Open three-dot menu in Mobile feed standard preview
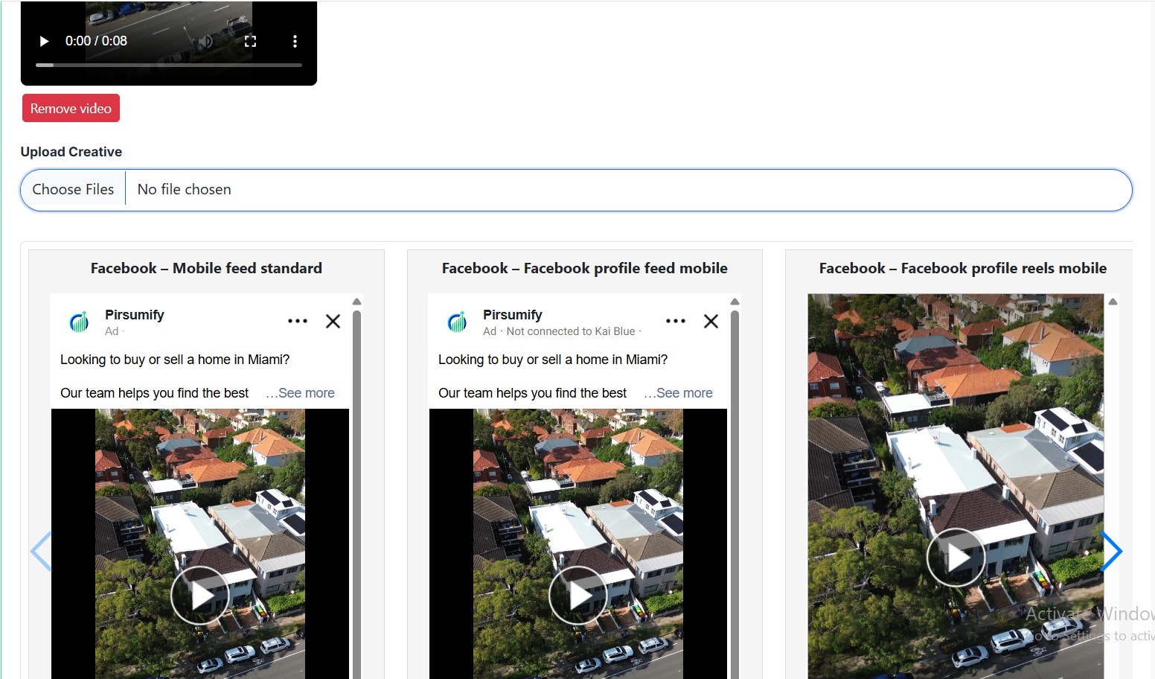The height and width of the screenshot is (679, 1155). pyautogui.click(x=298, y=321)
